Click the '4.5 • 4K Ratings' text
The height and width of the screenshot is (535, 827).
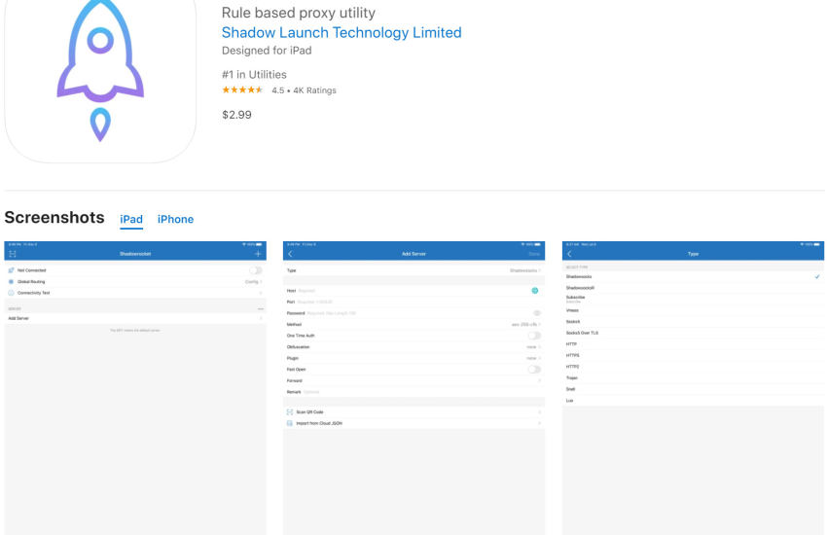[x=304, y=90]
